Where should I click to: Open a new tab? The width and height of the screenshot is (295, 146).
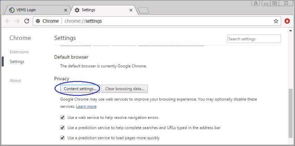(143, 11)
